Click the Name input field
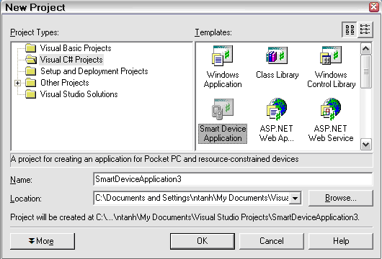 (x=233, y=179)
